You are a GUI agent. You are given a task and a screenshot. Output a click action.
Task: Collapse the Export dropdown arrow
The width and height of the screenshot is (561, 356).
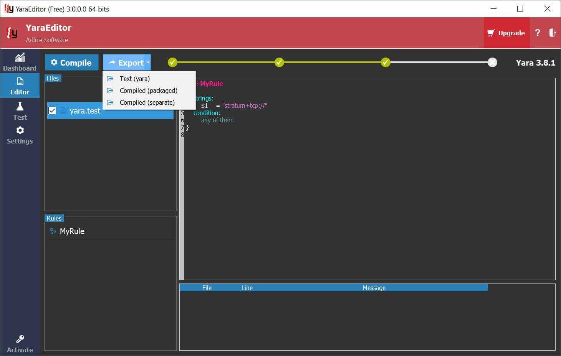coord(148,63)
